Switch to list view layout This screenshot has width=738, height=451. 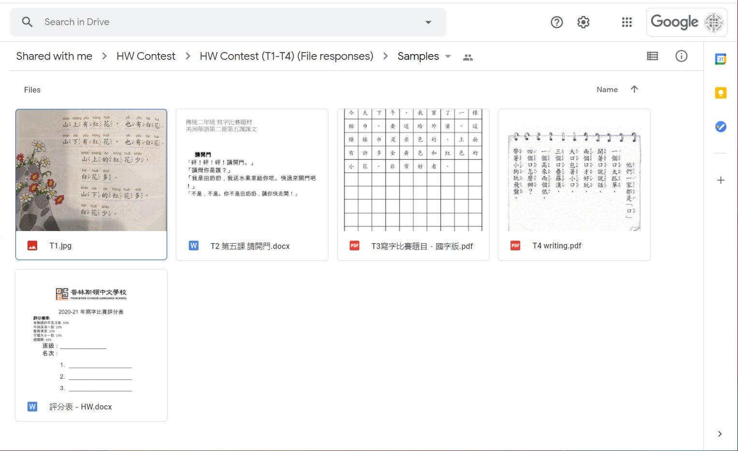point(652,56)
